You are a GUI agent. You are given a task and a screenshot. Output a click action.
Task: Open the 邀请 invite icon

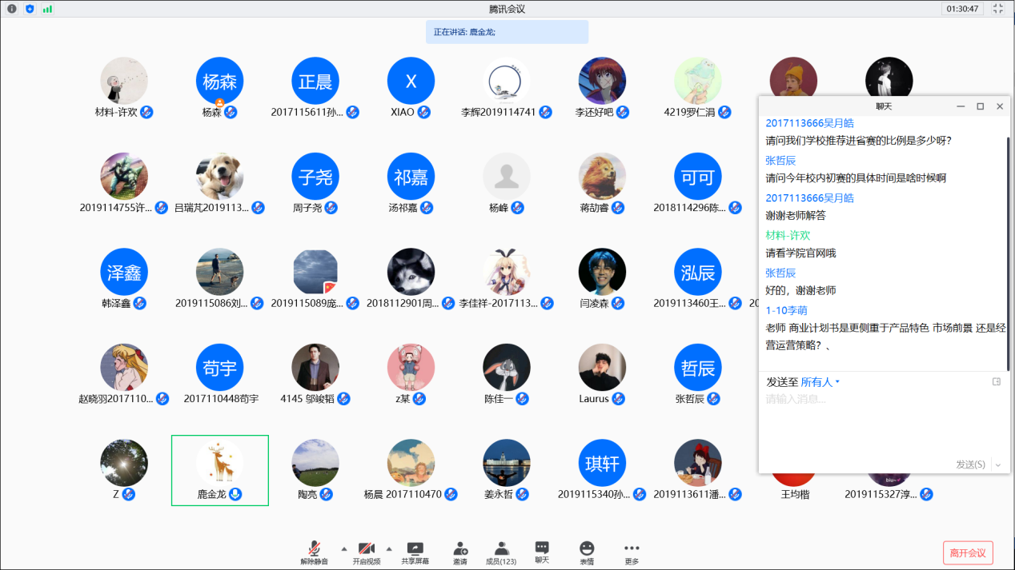pos(460,548)
